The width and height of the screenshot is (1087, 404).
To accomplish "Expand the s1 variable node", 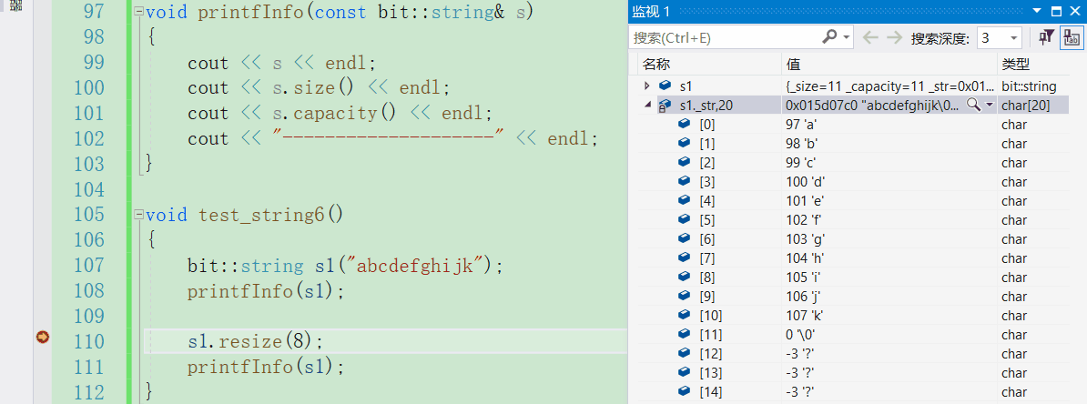I will point(646,86).
